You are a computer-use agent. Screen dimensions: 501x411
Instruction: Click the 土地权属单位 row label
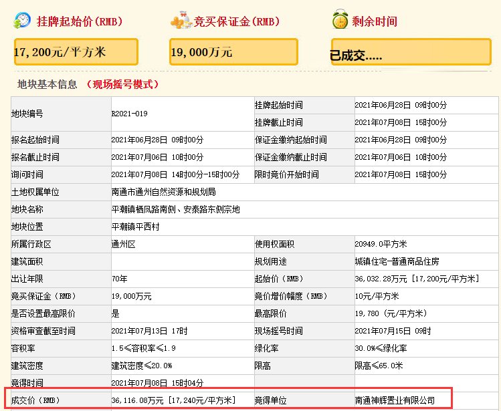click(x=35, y=192)
